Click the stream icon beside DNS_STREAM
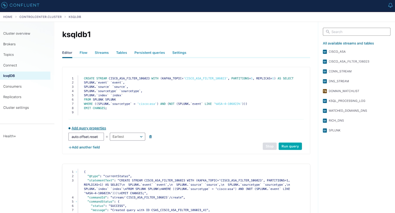The height and width of the screenshot is (213, 395). tap(325, 81)
